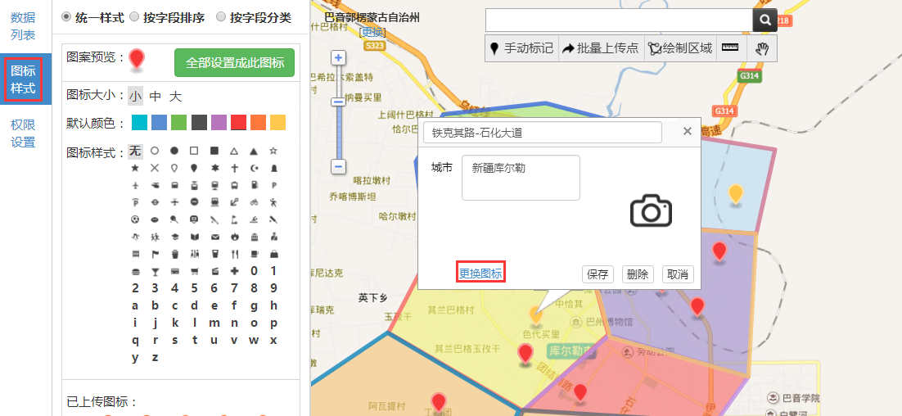
Task: Edit the 铁克其路-石化大道 title field
Action: (x=543, y=133)
